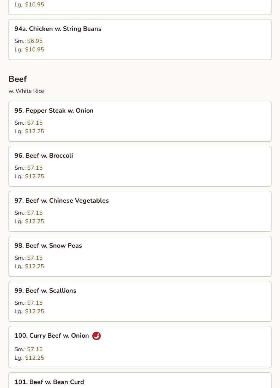Select 96. Beef w. Broccoli menu card
Image resolution: width=280 pixels, height=388 pixels.
[x=140, y=166]
